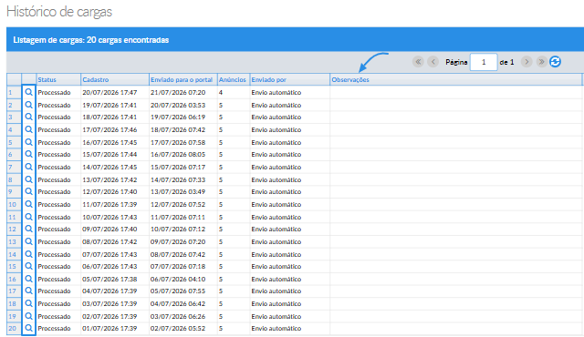Open details of load registered 20/07/2026 17:47
The image size is (584, 337).
click(28, 92)
